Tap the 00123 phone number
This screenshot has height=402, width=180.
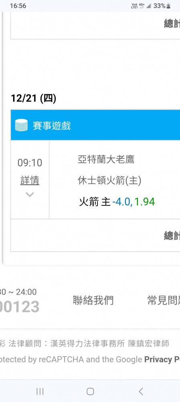(19, 307)
